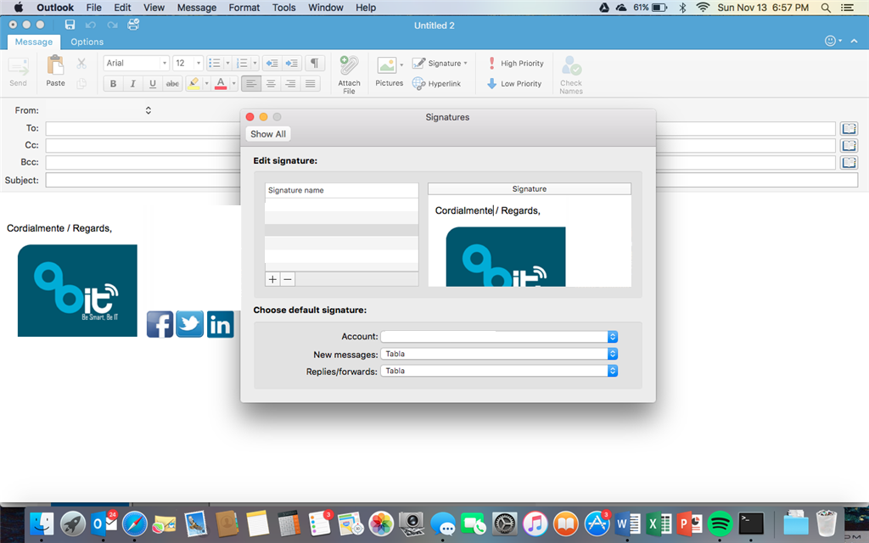Toggle Italic formatting
869x543 pixels.
[132, 84]
